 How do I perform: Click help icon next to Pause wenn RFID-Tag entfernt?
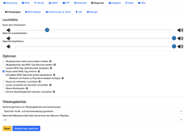pyautogui.click(x=39, y=72)
